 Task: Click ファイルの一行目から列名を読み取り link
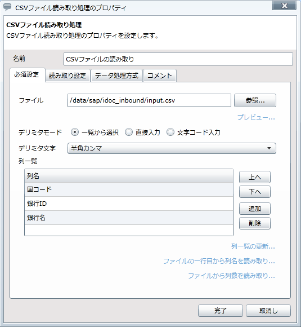pos(219,261)
